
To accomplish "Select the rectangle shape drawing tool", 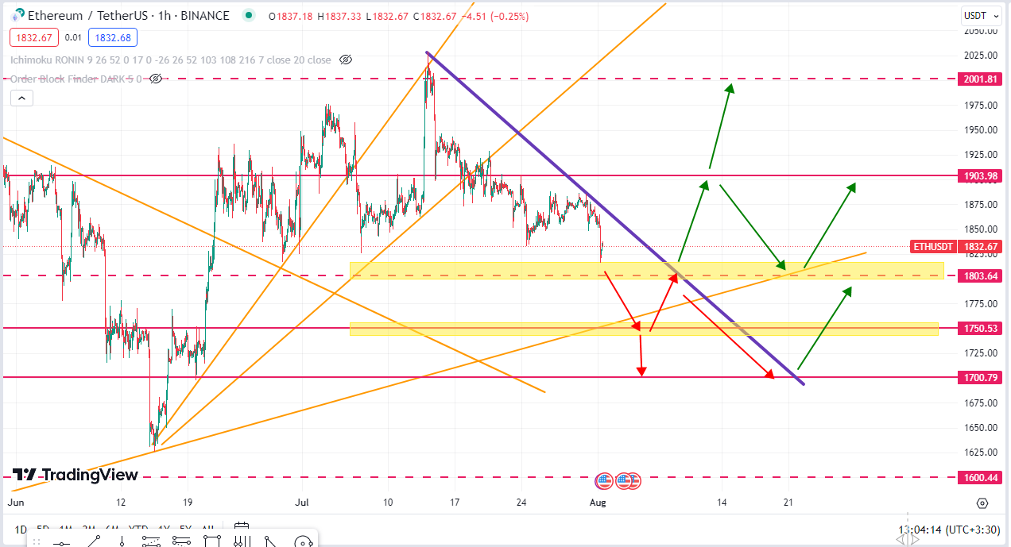I will coord(211,541).
